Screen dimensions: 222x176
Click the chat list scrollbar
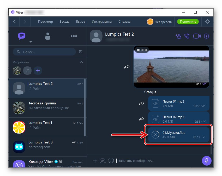85,107
